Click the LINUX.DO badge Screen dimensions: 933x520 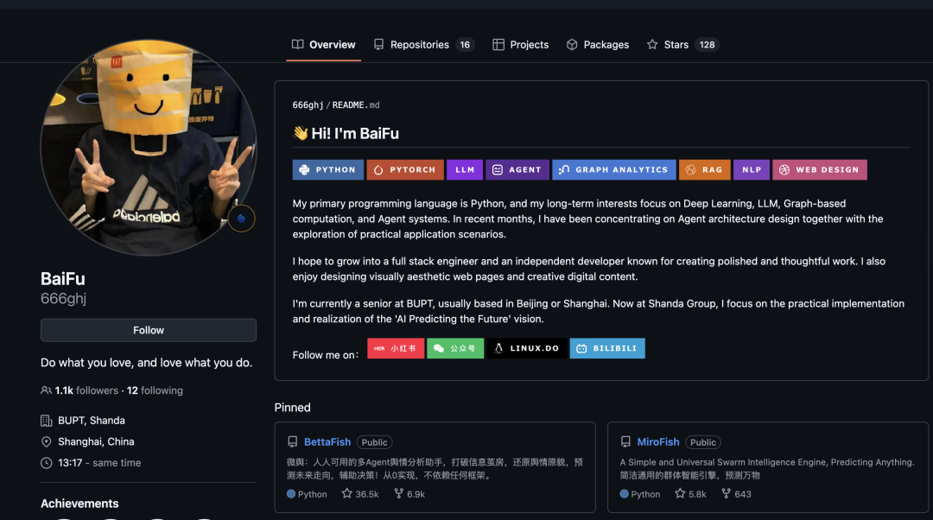[527, 348]
